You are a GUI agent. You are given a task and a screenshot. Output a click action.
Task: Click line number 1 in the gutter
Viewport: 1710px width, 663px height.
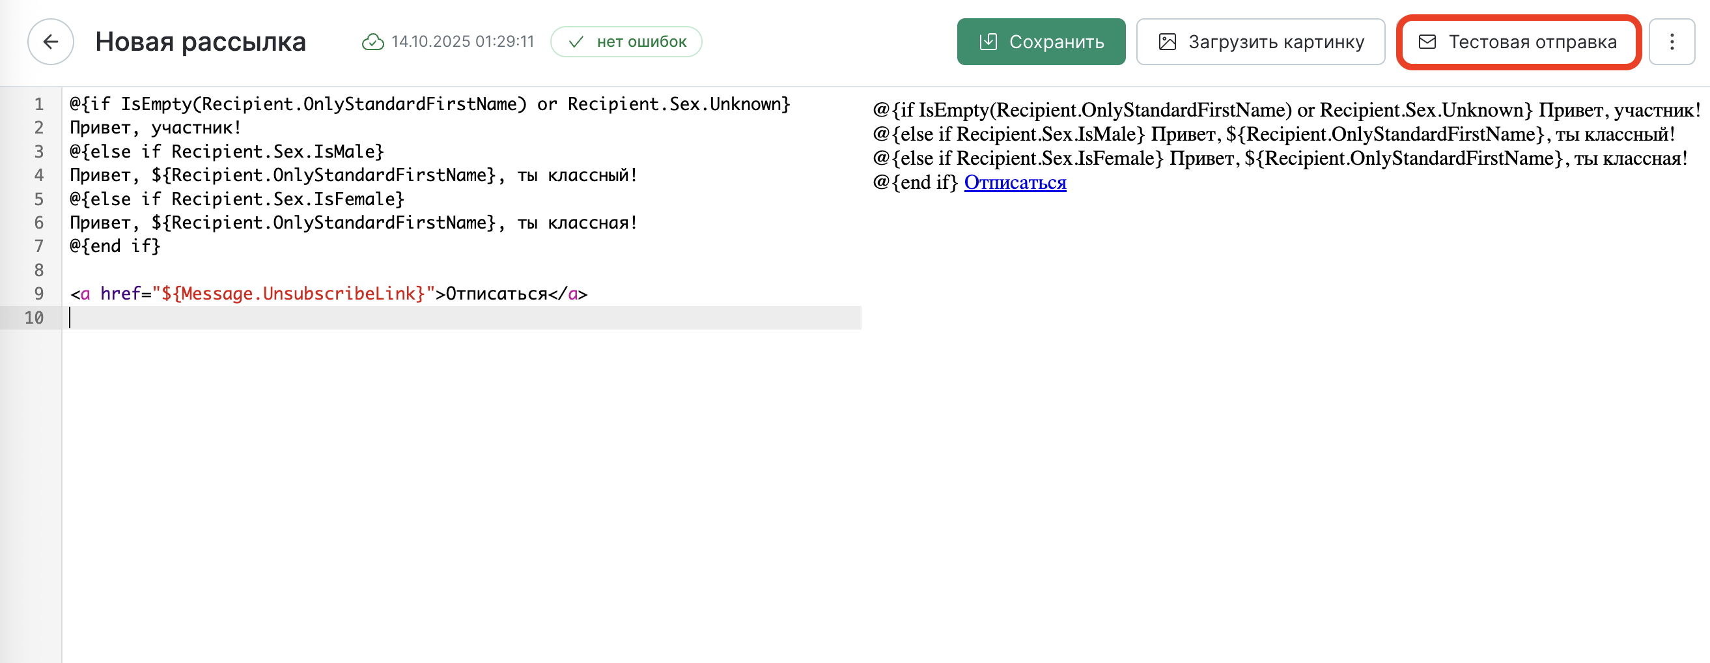pyautogui.click(x=39, y=104)
